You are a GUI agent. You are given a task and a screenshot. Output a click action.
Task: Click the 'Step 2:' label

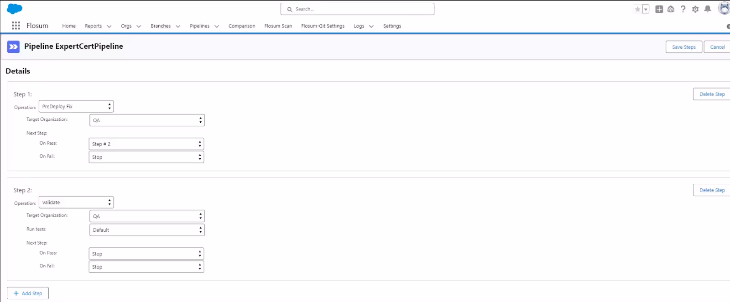point(22,190)
